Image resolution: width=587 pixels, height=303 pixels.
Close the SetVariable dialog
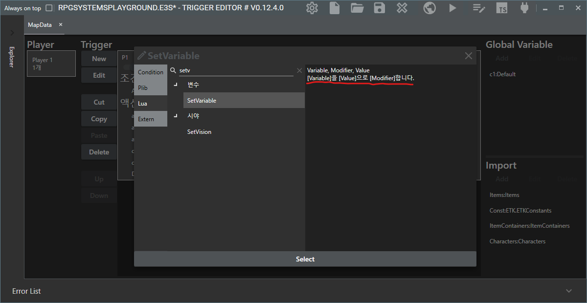click(469, 56)
